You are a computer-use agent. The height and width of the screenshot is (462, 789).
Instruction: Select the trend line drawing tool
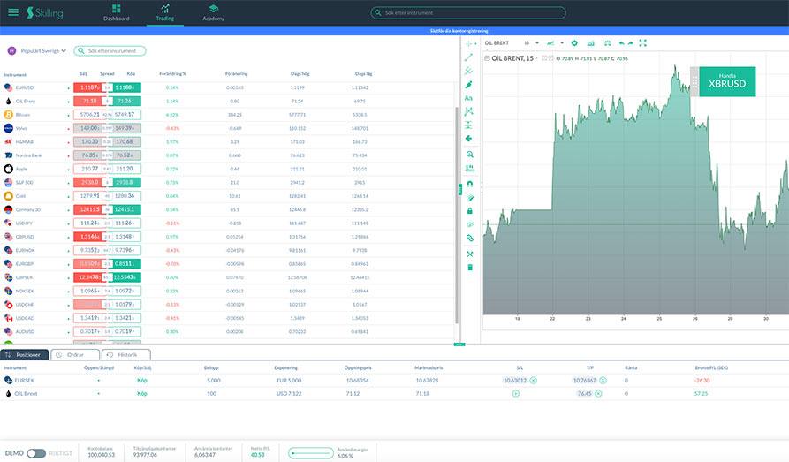pyautogui.click(x=468, y=57)
